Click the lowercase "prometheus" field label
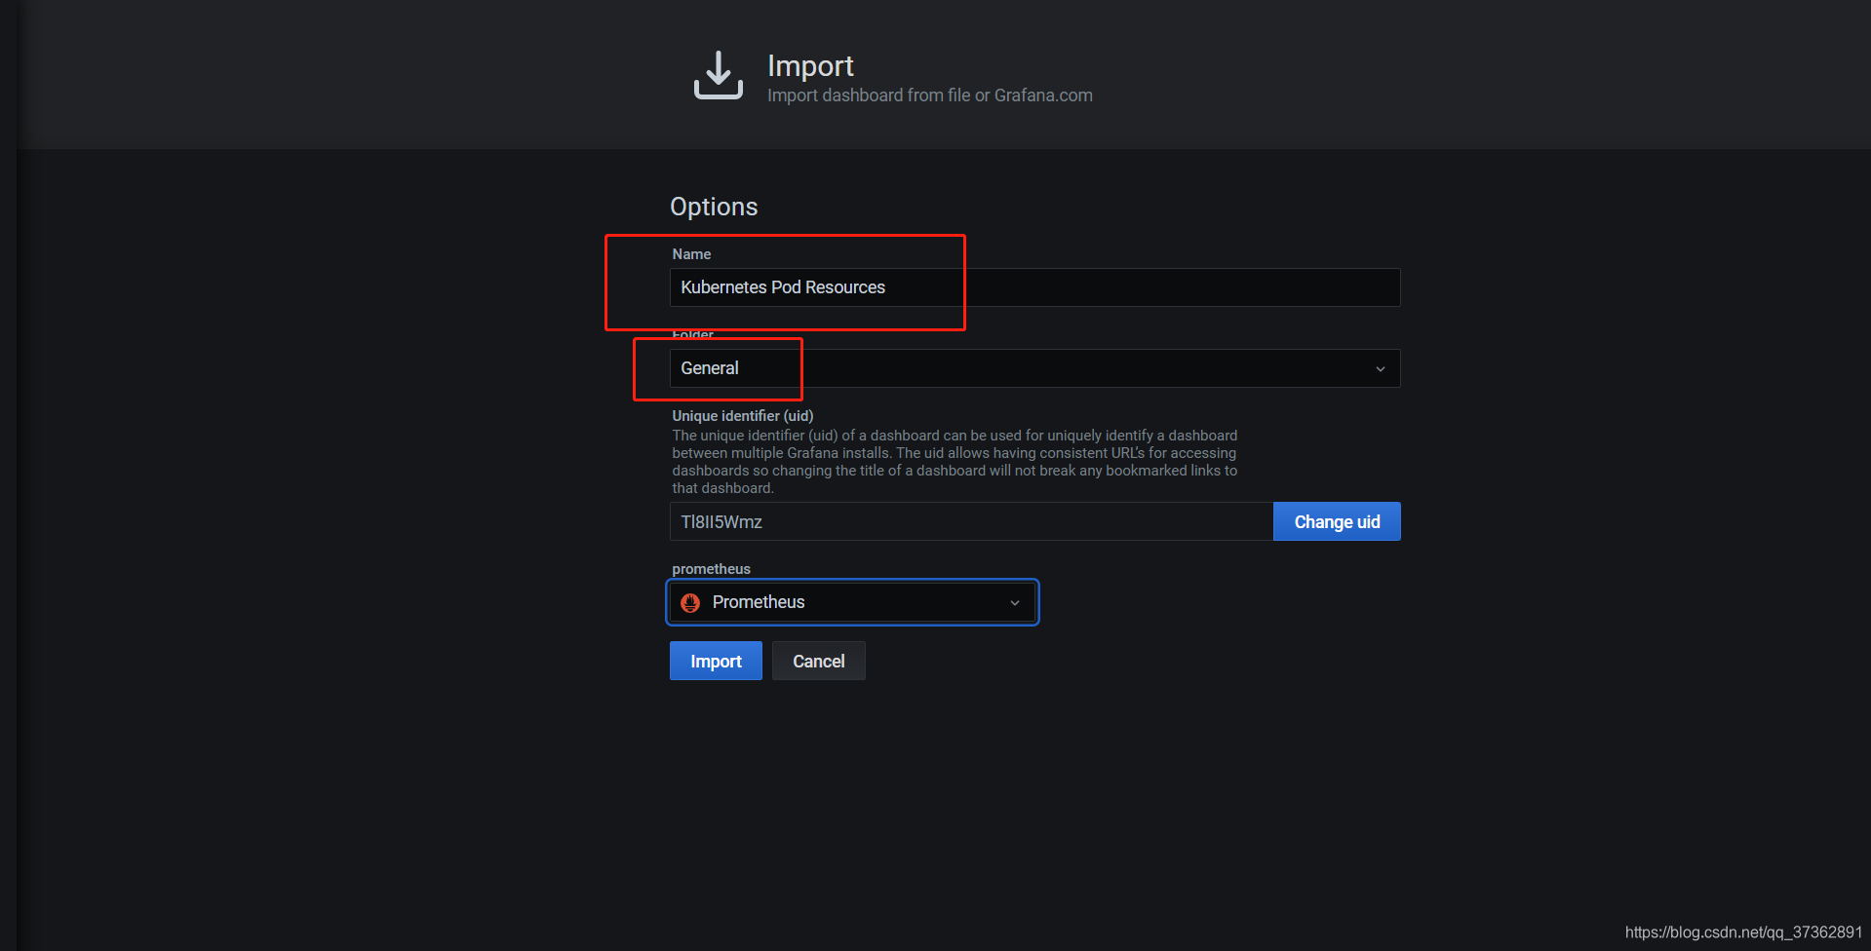Viewport: 1871px width, 951px height. tap(711, 569)
